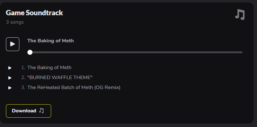Choose "The ReHeated Batch of Meth (OG Remix)"
The image size is (257, 127).
(x=74, y=87)
